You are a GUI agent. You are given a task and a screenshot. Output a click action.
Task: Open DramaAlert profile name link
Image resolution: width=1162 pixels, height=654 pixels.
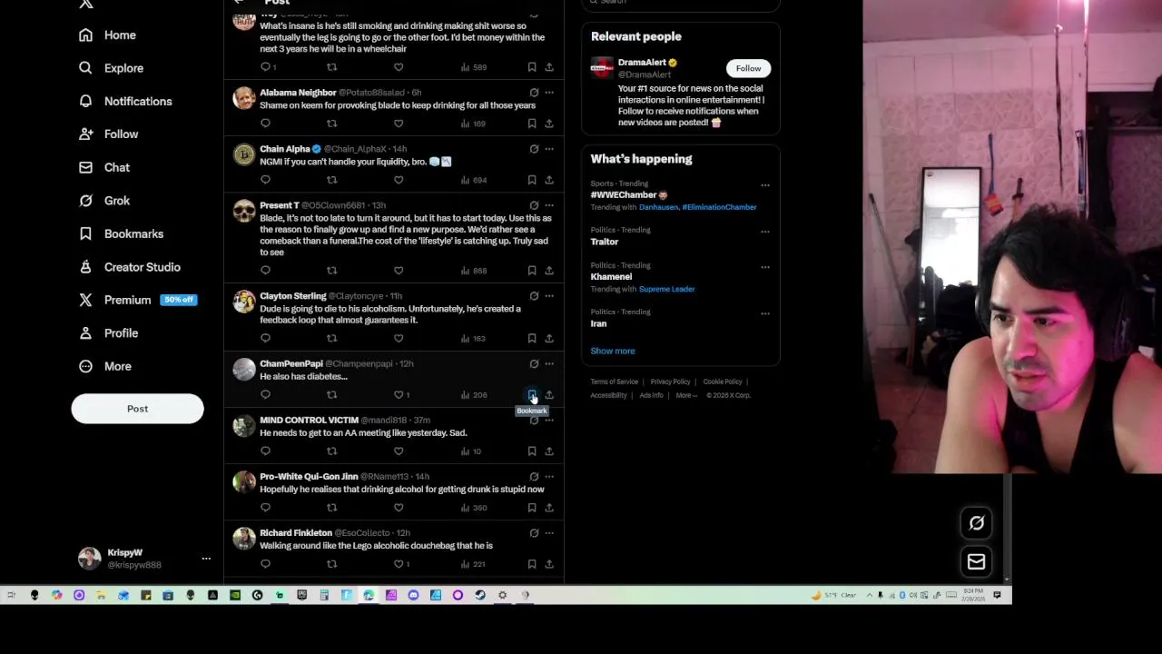[642, 63]
